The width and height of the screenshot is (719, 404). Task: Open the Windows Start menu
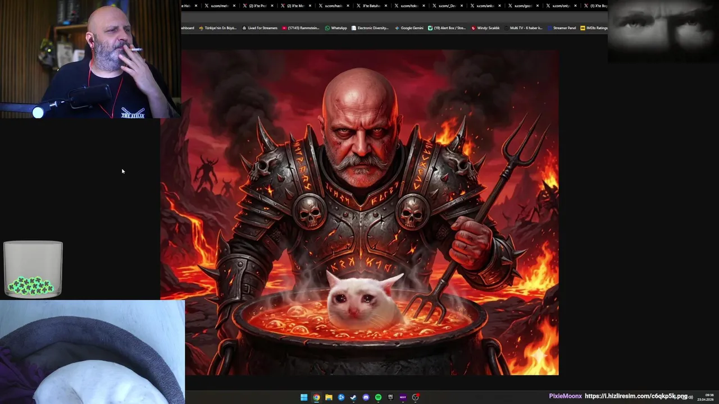coord(304,397)
